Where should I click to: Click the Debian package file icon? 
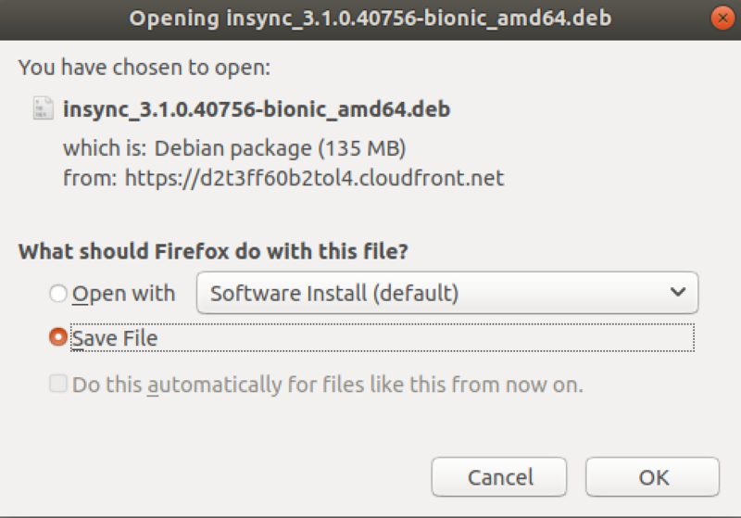point(44,108)
